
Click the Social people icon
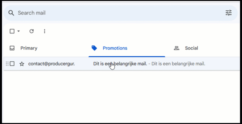click(176, 48)
